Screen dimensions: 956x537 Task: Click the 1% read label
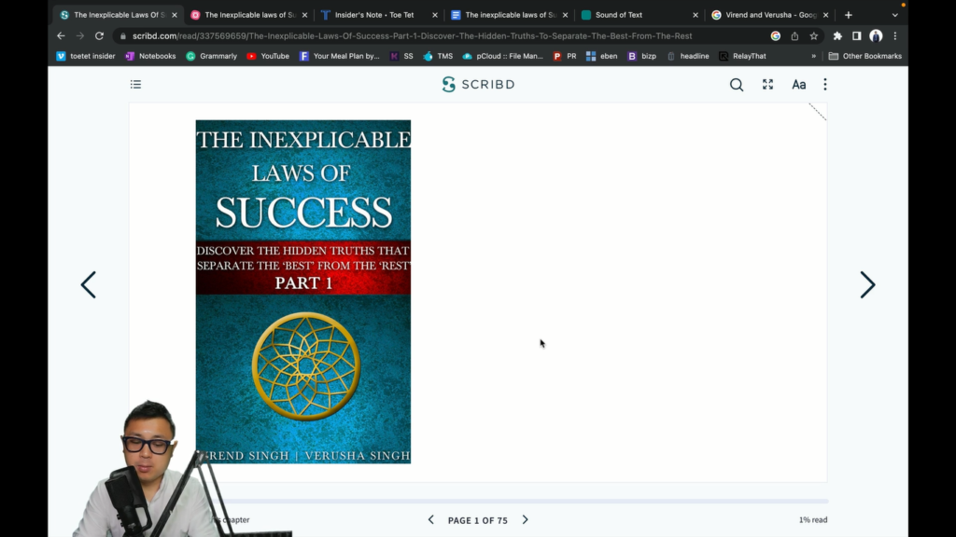[813, 520]
